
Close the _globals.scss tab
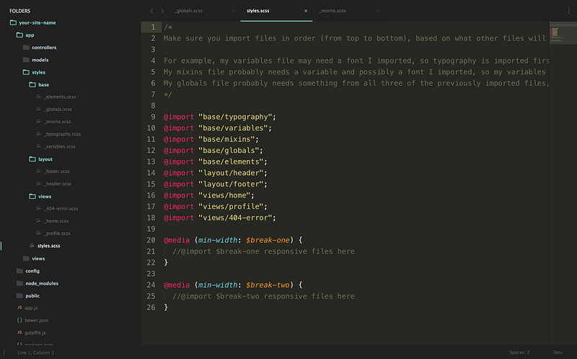234,11
